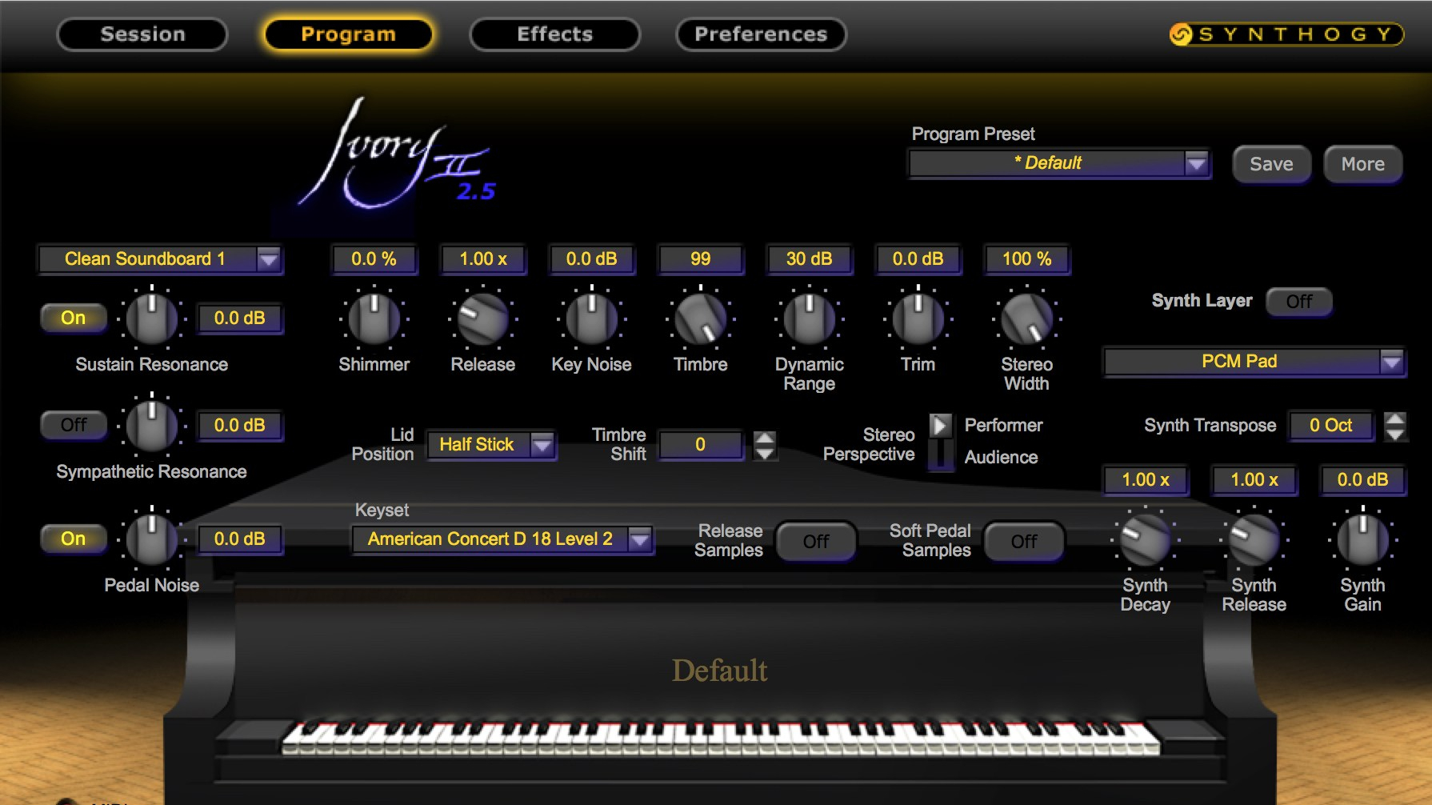1432x805 pixels.
Task: Click the Release knob
Action: click(482, 318)
